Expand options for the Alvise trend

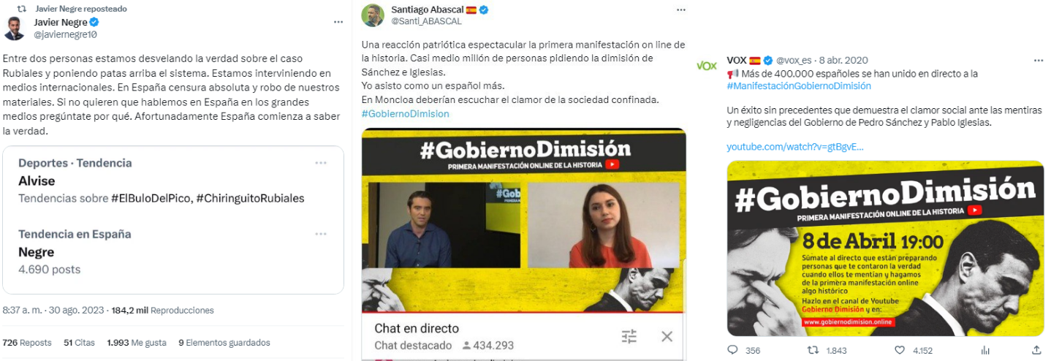tap(321, 163)
